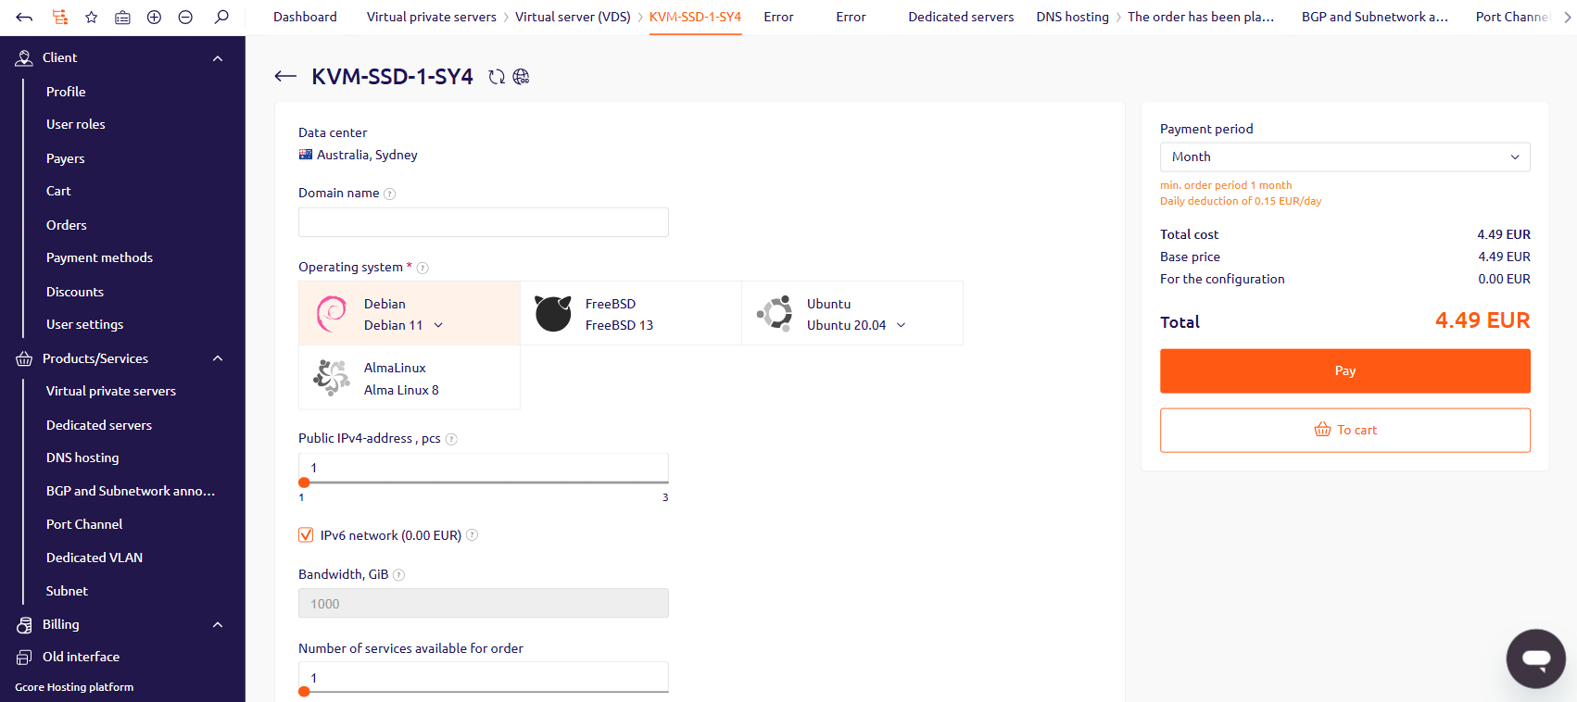The width and height of the screenshot is (1577, 702).
Task: Open Subnet in the sidebar
Action: tap(67, 591)
